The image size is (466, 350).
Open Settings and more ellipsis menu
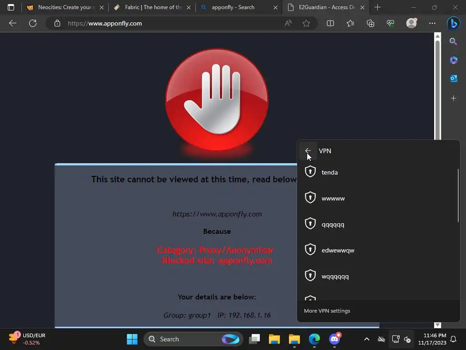coord(432,23)
